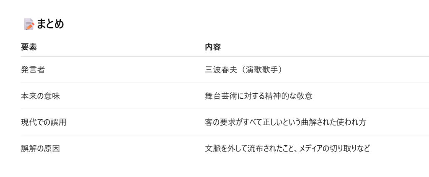This screenshot has height=177, width=429.
Task: Click the memo pencil icon beside まとめ
Action: pyautogui.click(x=29, y=25)
